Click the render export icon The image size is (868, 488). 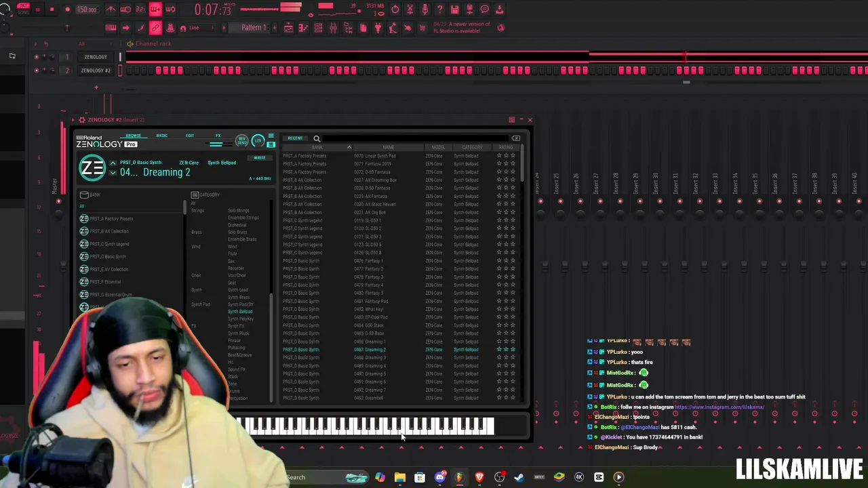470,9
